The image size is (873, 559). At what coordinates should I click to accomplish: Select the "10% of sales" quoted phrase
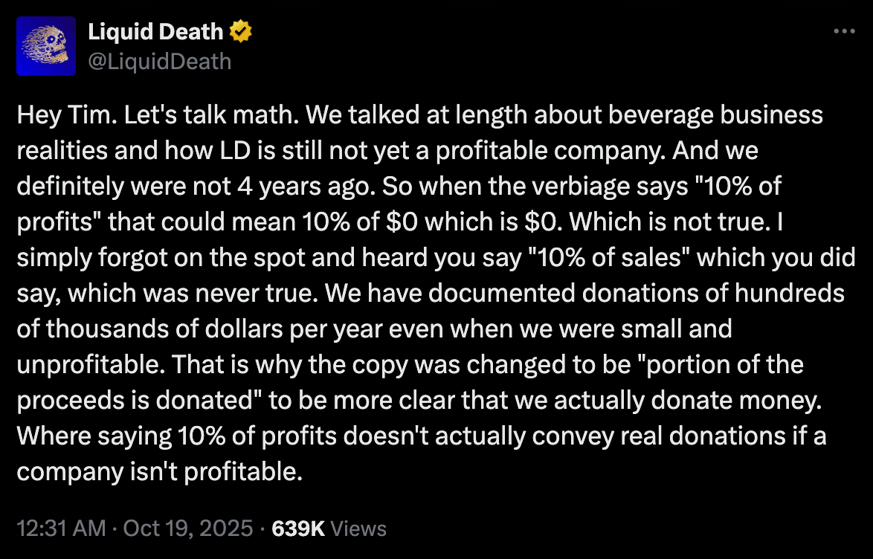click(608, 258)
